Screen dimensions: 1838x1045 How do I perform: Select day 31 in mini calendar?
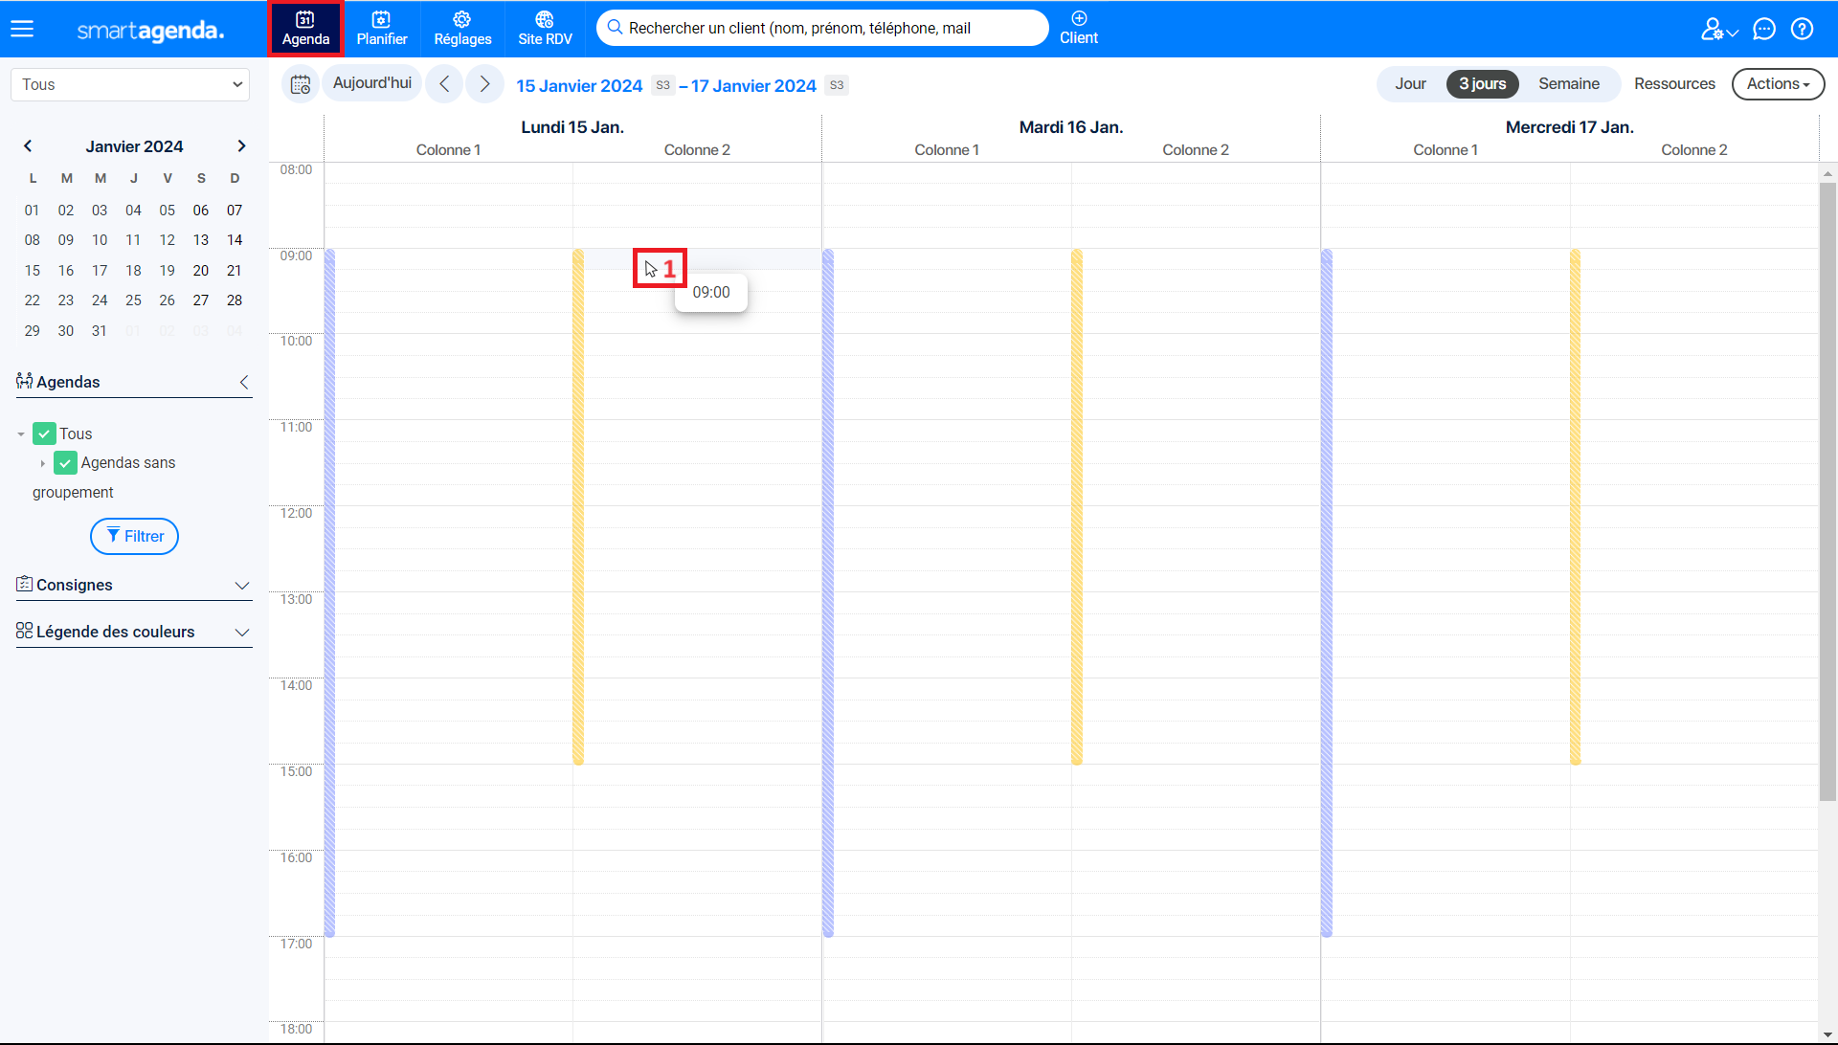coord(100,331)
